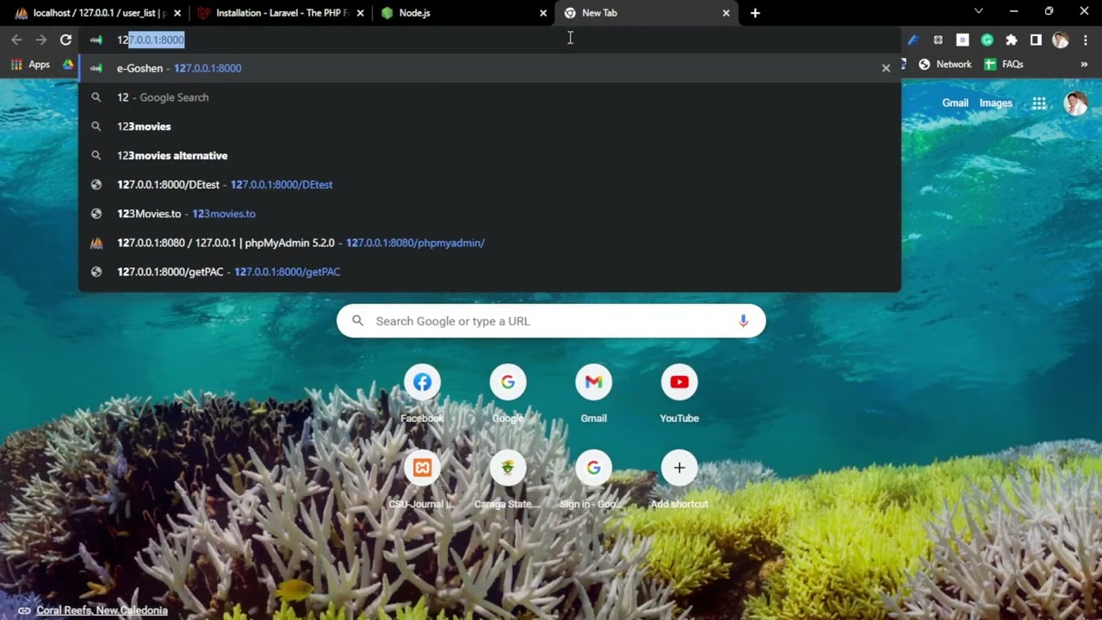The height and width of the screenshot is (620, 1102).
Task: Close the localhost phpMyAdmin tab
Action: pyautogui.click(x=176, y=13)
